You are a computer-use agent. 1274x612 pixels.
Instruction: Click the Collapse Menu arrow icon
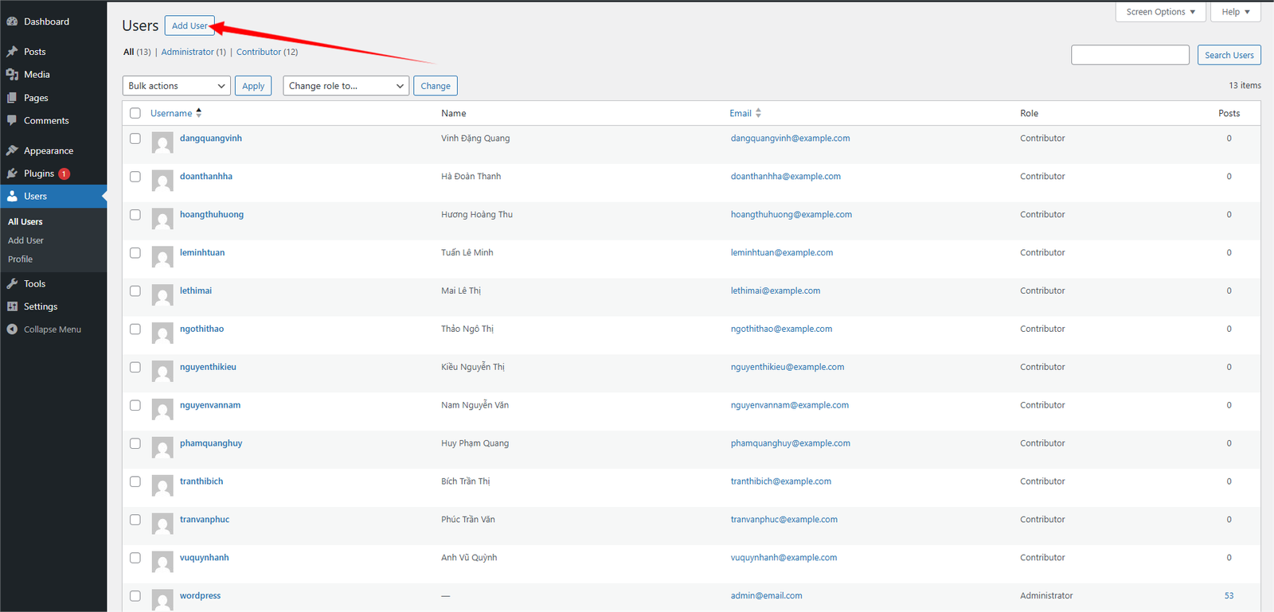click(12, 329)
